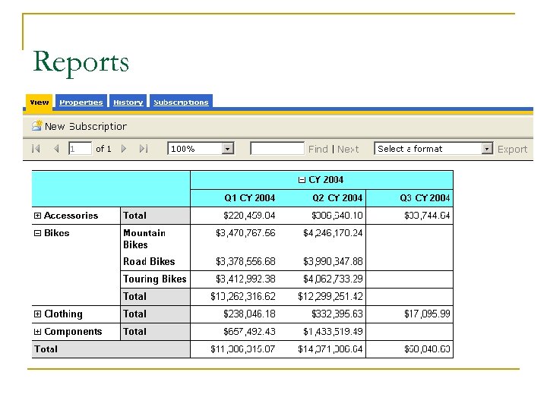
Task: Click the Next search link
Action: [348, 150]
